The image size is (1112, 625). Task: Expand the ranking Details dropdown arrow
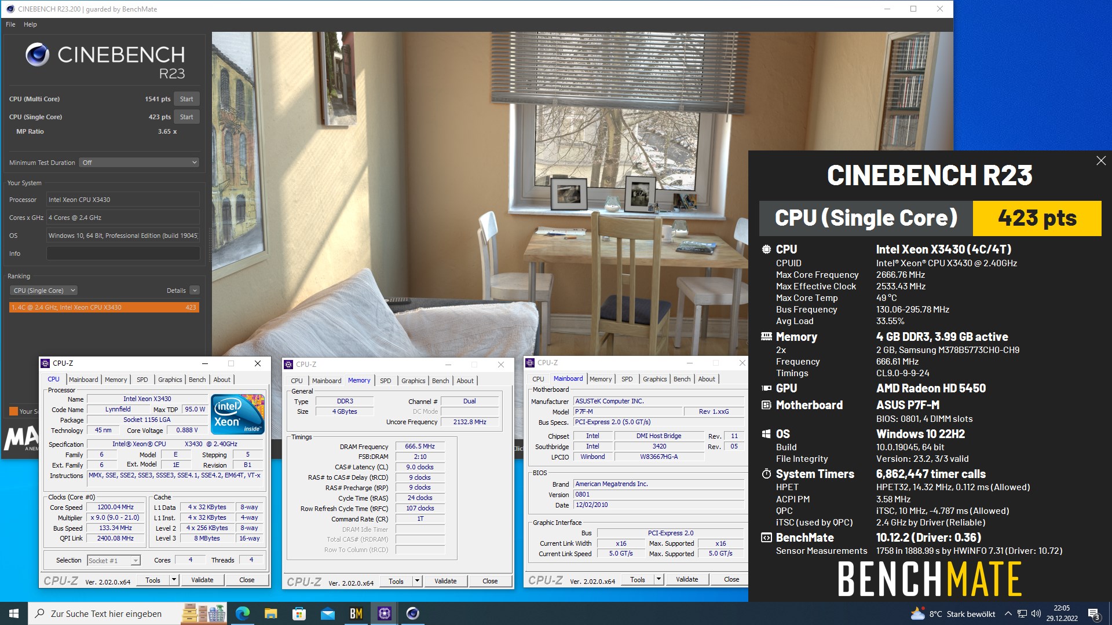[195, 291]
